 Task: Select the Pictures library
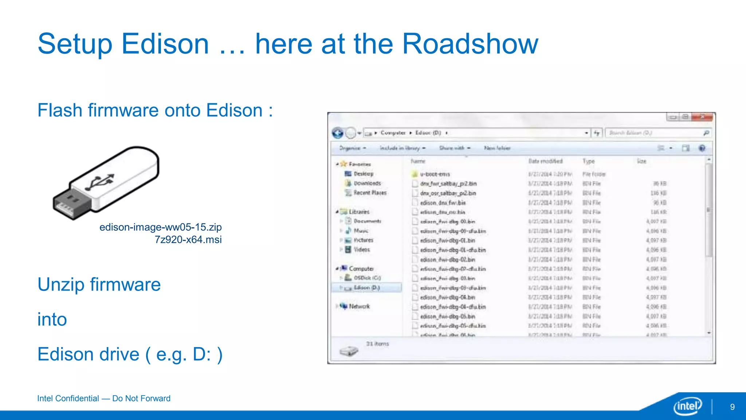click(363, 240)
